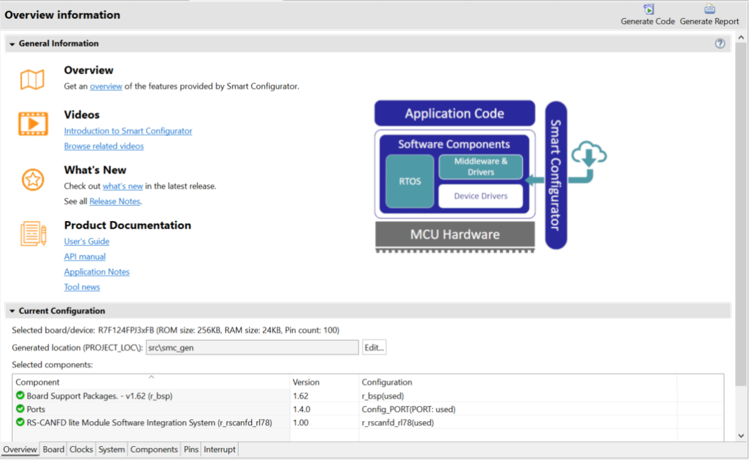749x460 pixels.
Task: Click the vertical scrollbar down arrow
Action: coord(741,436)
